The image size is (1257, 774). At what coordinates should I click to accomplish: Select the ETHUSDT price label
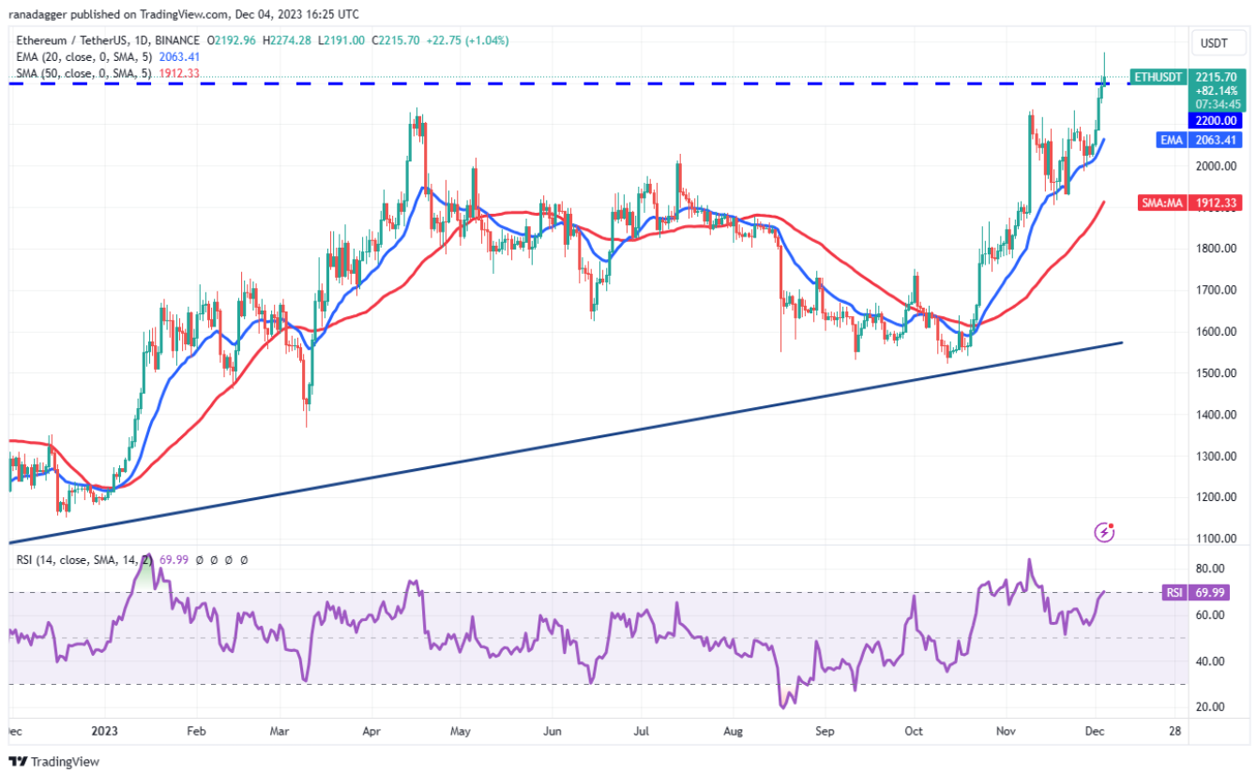[x=1159, y=76]
